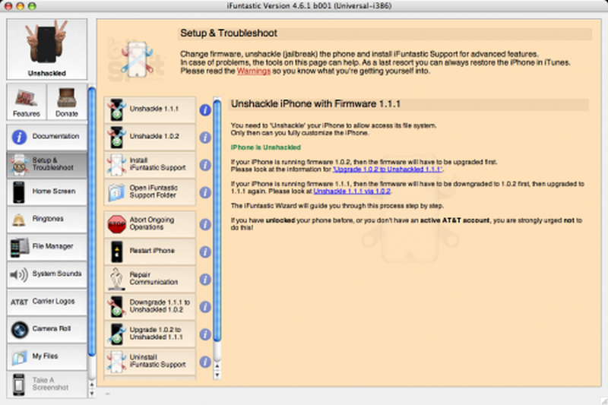Show info for Repair Communication
Screen dimensions: 608x405
point(205,280)
